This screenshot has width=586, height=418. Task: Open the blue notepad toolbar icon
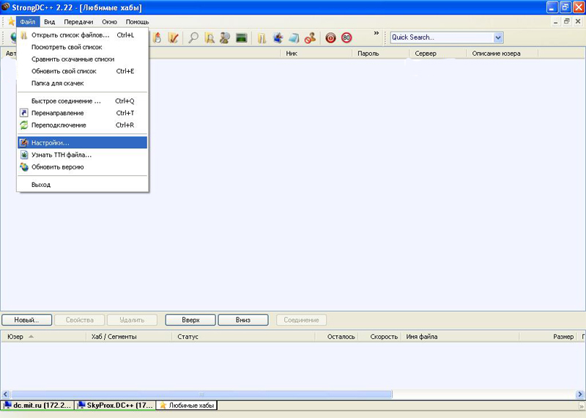coord(294,37)
